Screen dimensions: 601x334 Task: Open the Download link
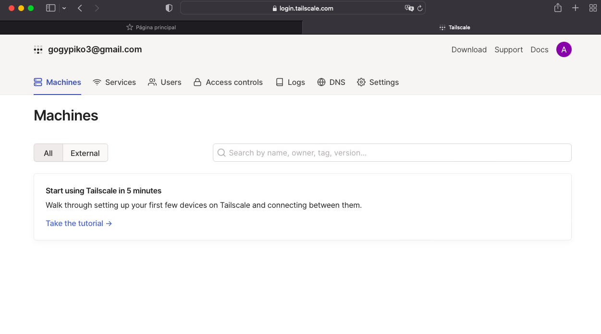[469, 49]
